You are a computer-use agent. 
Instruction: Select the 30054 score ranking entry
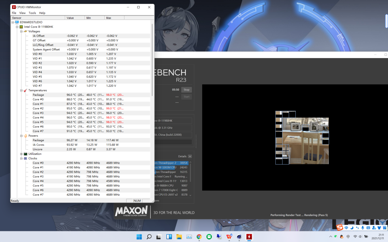pos(172,163)
